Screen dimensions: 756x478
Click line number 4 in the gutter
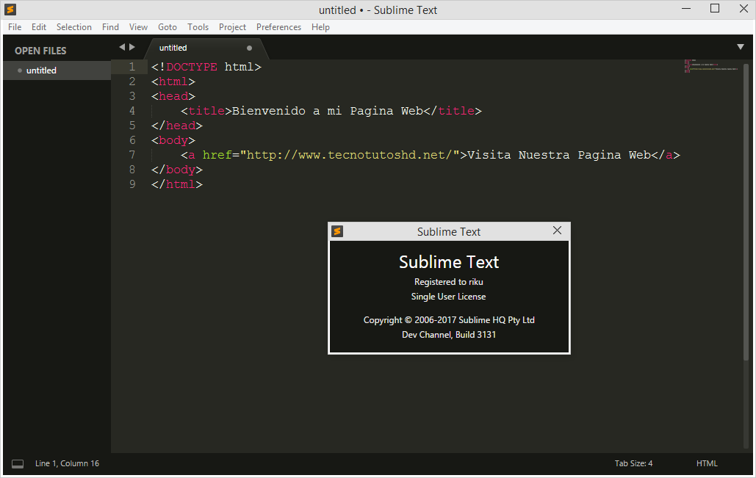132,111
